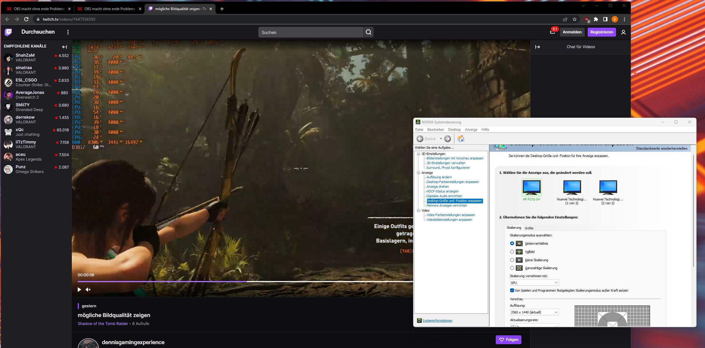Collapse the 3D-Einstellungen tree node

[419, 154]
